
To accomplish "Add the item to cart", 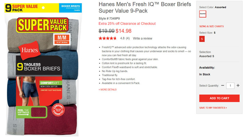I will 219,98.
